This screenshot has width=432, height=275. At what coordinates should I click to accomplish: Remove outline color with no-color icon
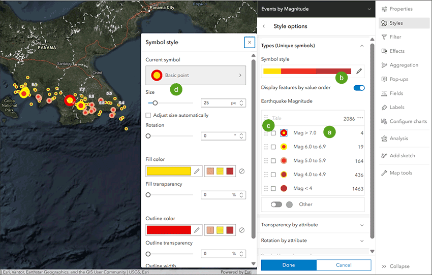click(241, 230)
